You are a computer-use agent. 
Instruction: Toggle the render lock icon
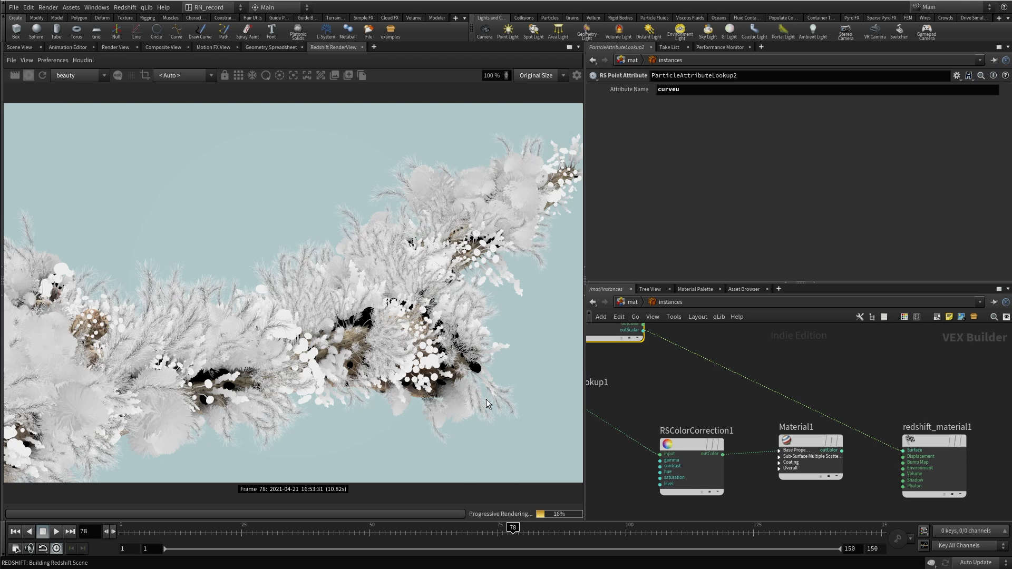[x=225, y=75]
